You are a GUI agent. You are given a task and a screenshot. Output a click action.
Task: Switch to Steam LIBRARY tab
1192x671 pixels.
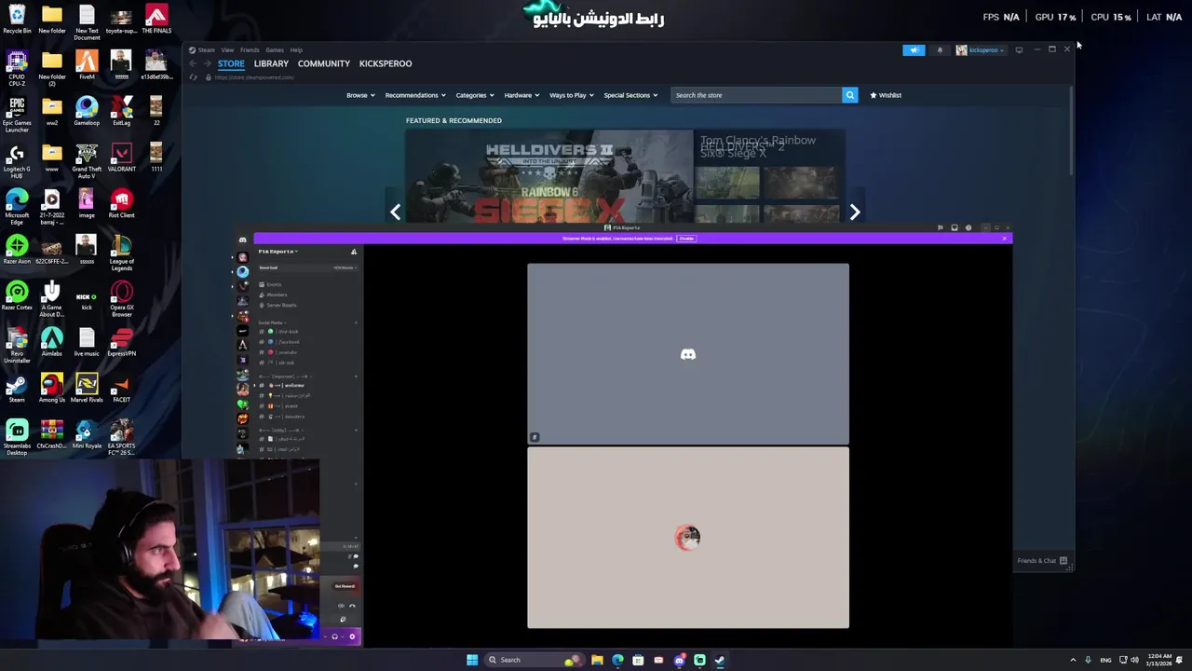click(271, 63)
